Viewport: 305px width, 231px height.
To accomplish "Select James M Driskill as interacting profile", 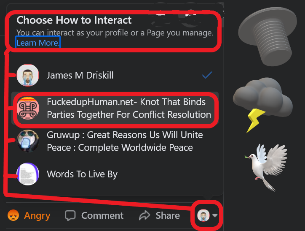I will pyautogui.click(x=115, y=75).
